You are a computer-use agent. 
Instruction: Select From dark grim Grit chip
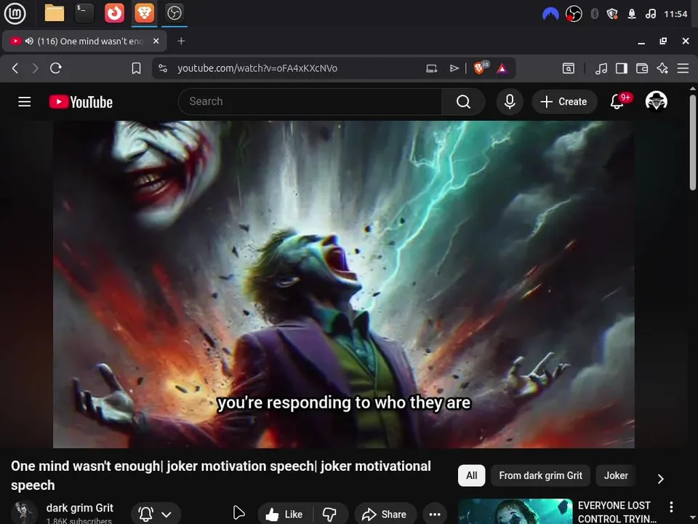540,475
